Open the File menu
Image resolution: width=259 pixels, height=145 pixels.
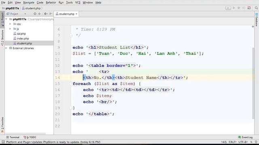click(x=3, y=3)
